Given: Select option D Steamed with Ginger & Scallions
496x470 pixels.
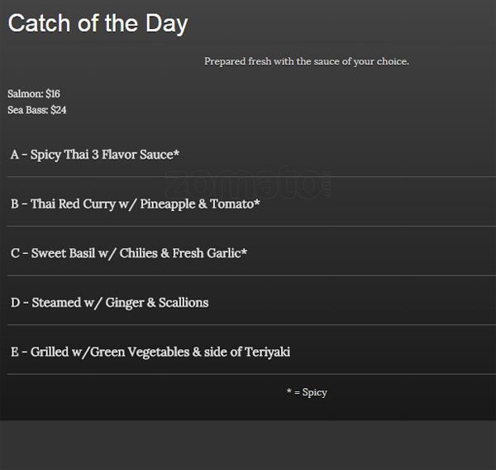Looking at the screenshot, I should pos(109,303).
